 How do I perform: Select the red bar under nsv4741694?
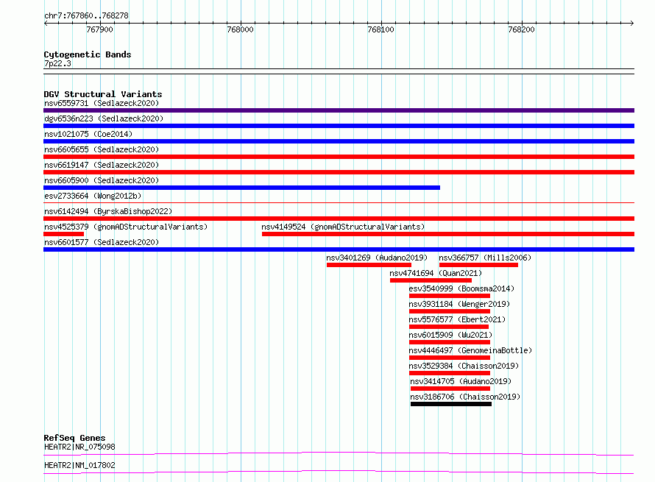pyautogui.click(x=431, y=280)
